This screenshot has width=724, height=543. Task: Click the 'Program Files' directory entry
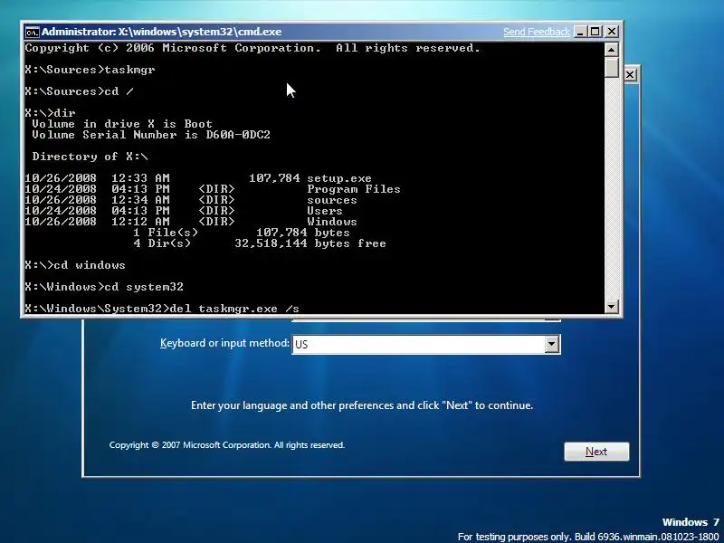point(354,189)
